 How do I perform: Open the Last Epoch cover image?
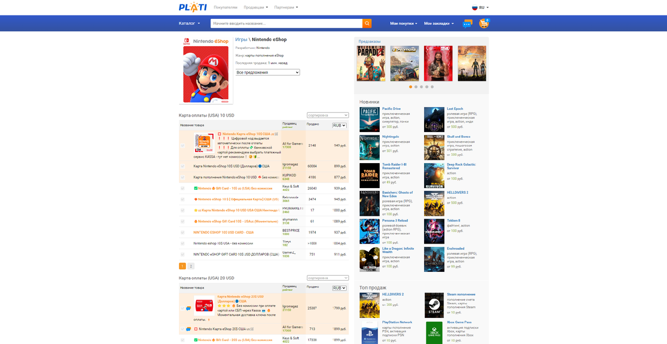[x=434, y=119]
